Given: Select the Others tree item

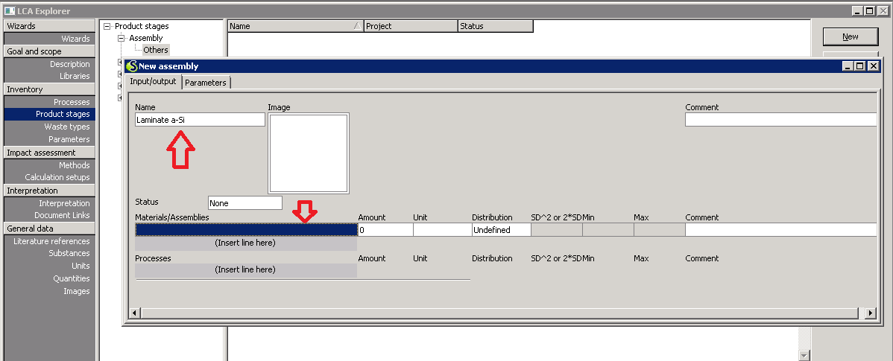Looking at the screenshot, I should (156, 50).
